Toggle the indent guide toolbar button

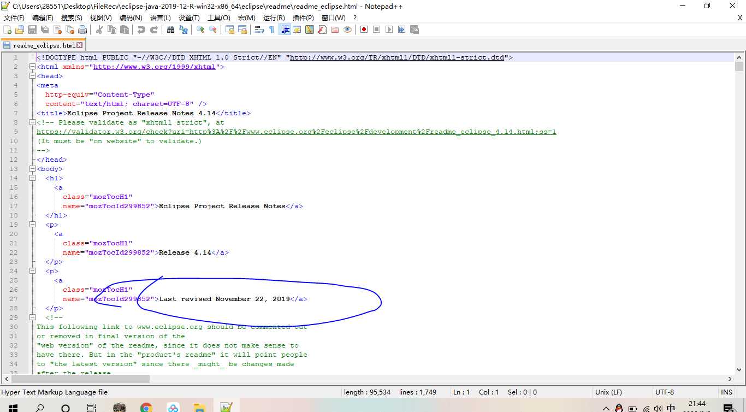[285, 30]
